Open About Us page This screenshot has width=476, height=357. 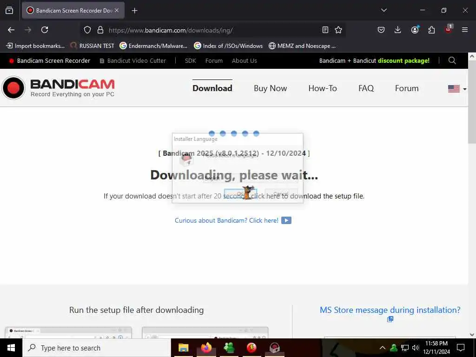pyautogui.click(x=245, y=61)
